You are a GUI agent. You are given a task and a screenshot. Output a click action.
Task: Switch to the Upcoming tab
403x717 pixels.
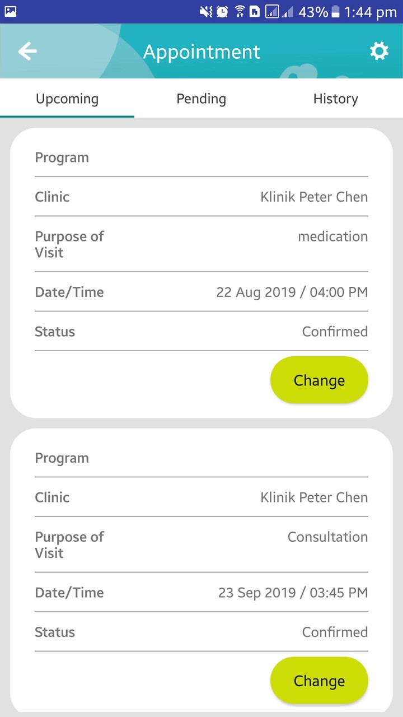tap(67, 99)
